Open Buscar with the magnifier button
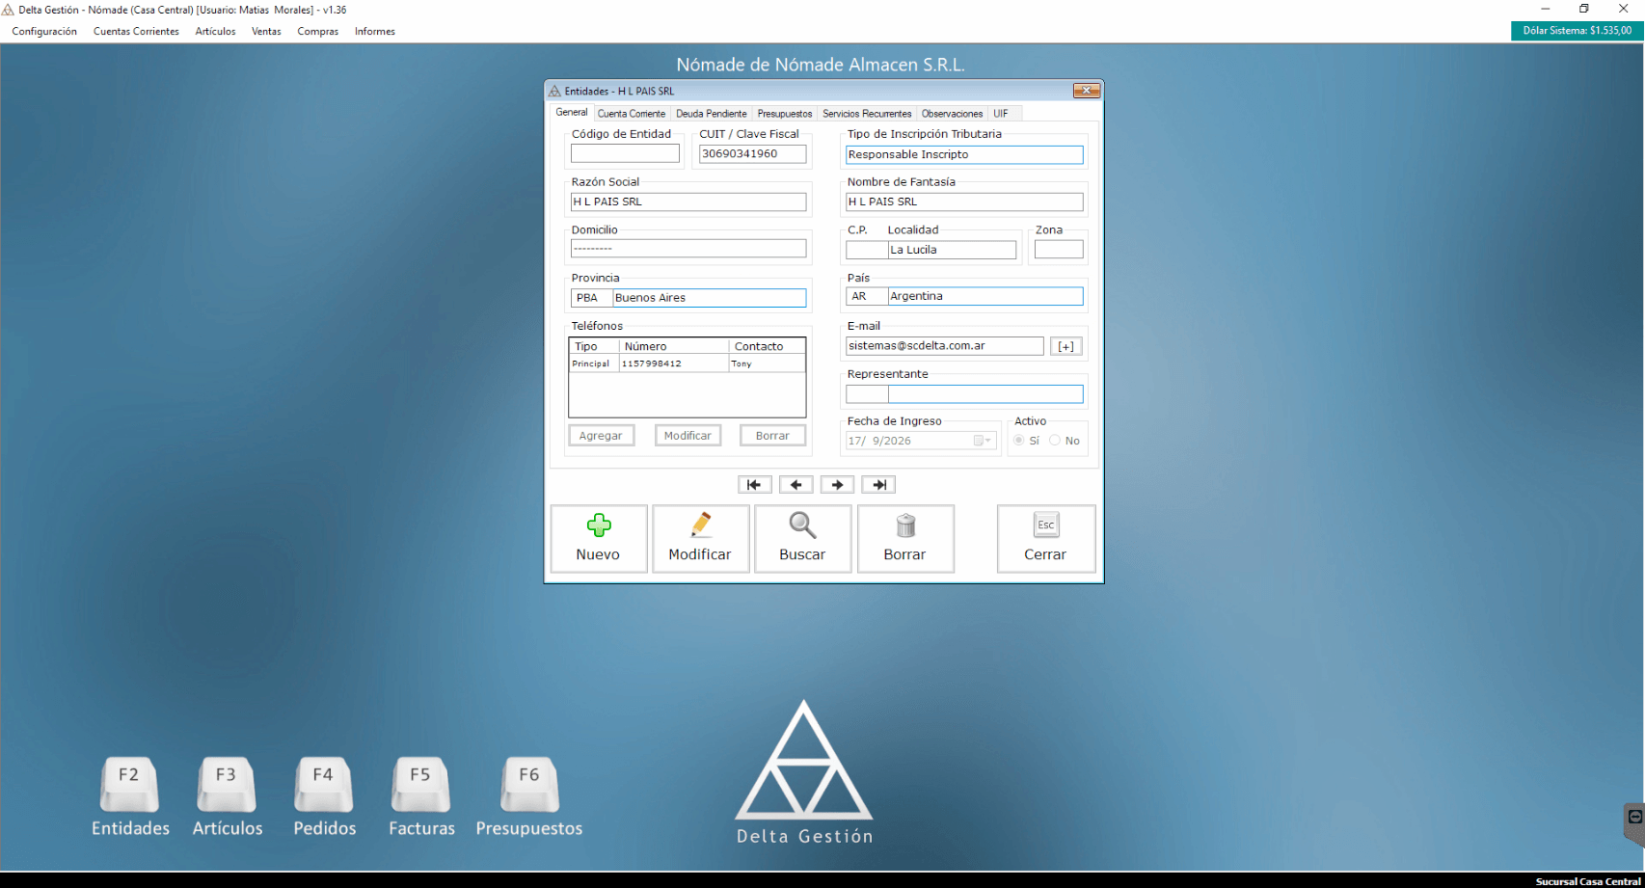Screen dimensions: 1645x888 (803, 539)
